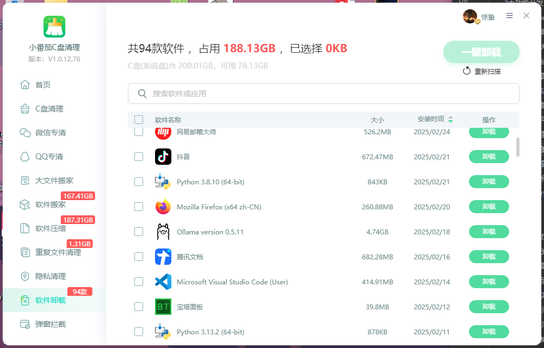Click the software list vertical scrollbar thumb
Image resolution: width=544 pixels, height=348 pixels.
(518, 147)
